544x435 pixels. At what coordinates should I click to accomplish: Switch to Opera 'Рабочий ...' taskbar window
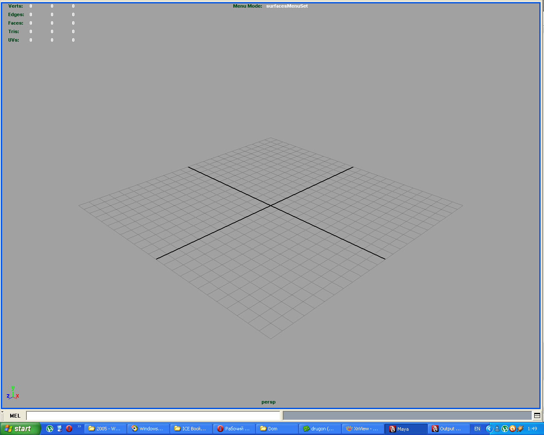tap(234, 429)
